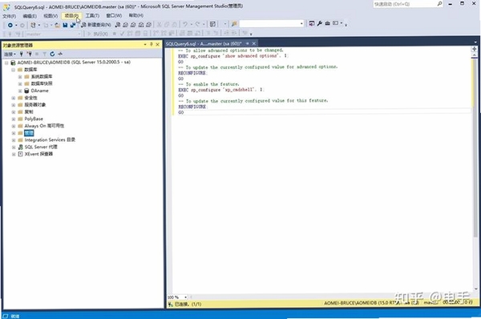Click the split editor handle above scrollbar
Screen dimensions: 481x319
coord(475,49)
